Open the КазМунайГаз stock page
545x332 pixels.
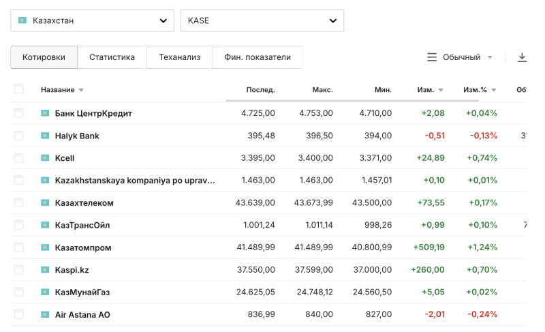point(82,292)
